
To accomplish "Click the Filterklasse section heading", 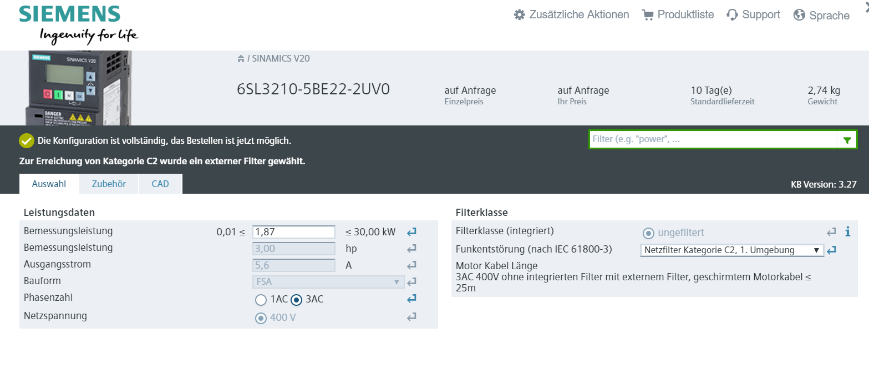I will click(x=482, y=212).
